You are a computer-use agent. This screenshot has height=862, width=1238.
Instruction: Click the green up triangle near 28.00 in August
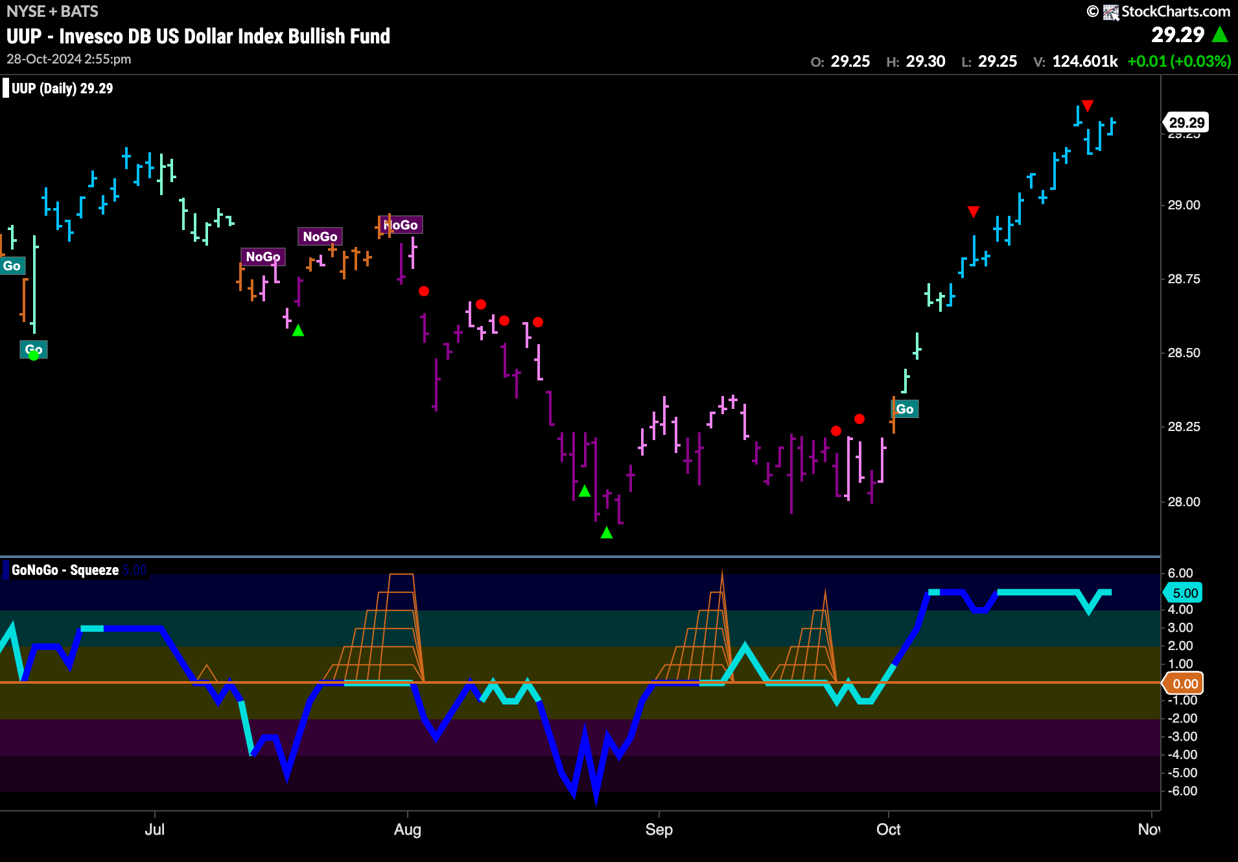584,491
